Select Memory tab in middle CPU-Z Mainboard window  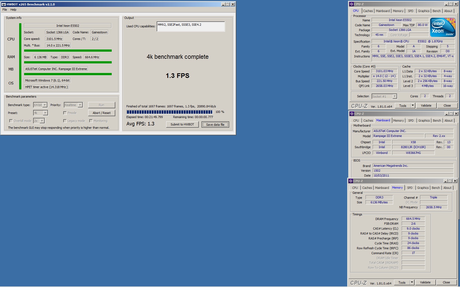[398, 121]
